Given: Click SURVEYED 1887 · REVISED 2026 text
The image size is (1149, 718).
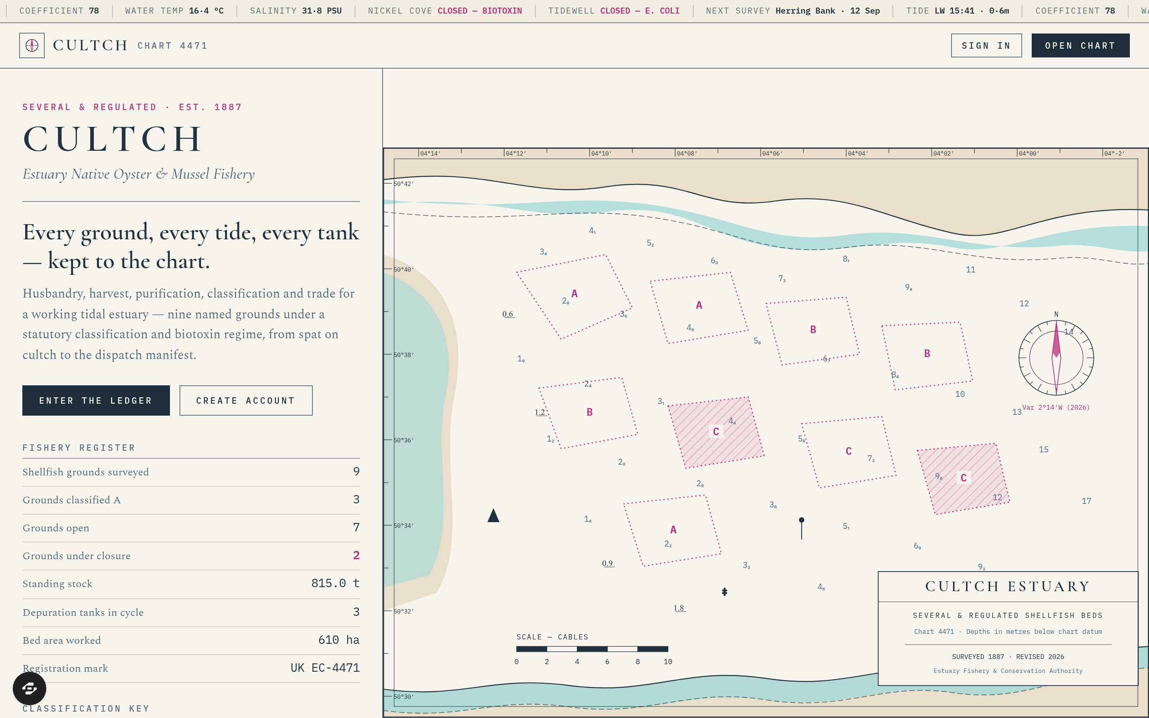Looking at the screenshot, I should 1008,657.
